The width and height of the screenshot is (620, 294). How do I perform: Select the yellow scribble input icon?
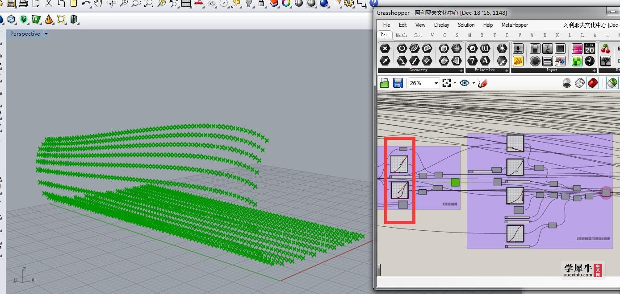point(518,61)
